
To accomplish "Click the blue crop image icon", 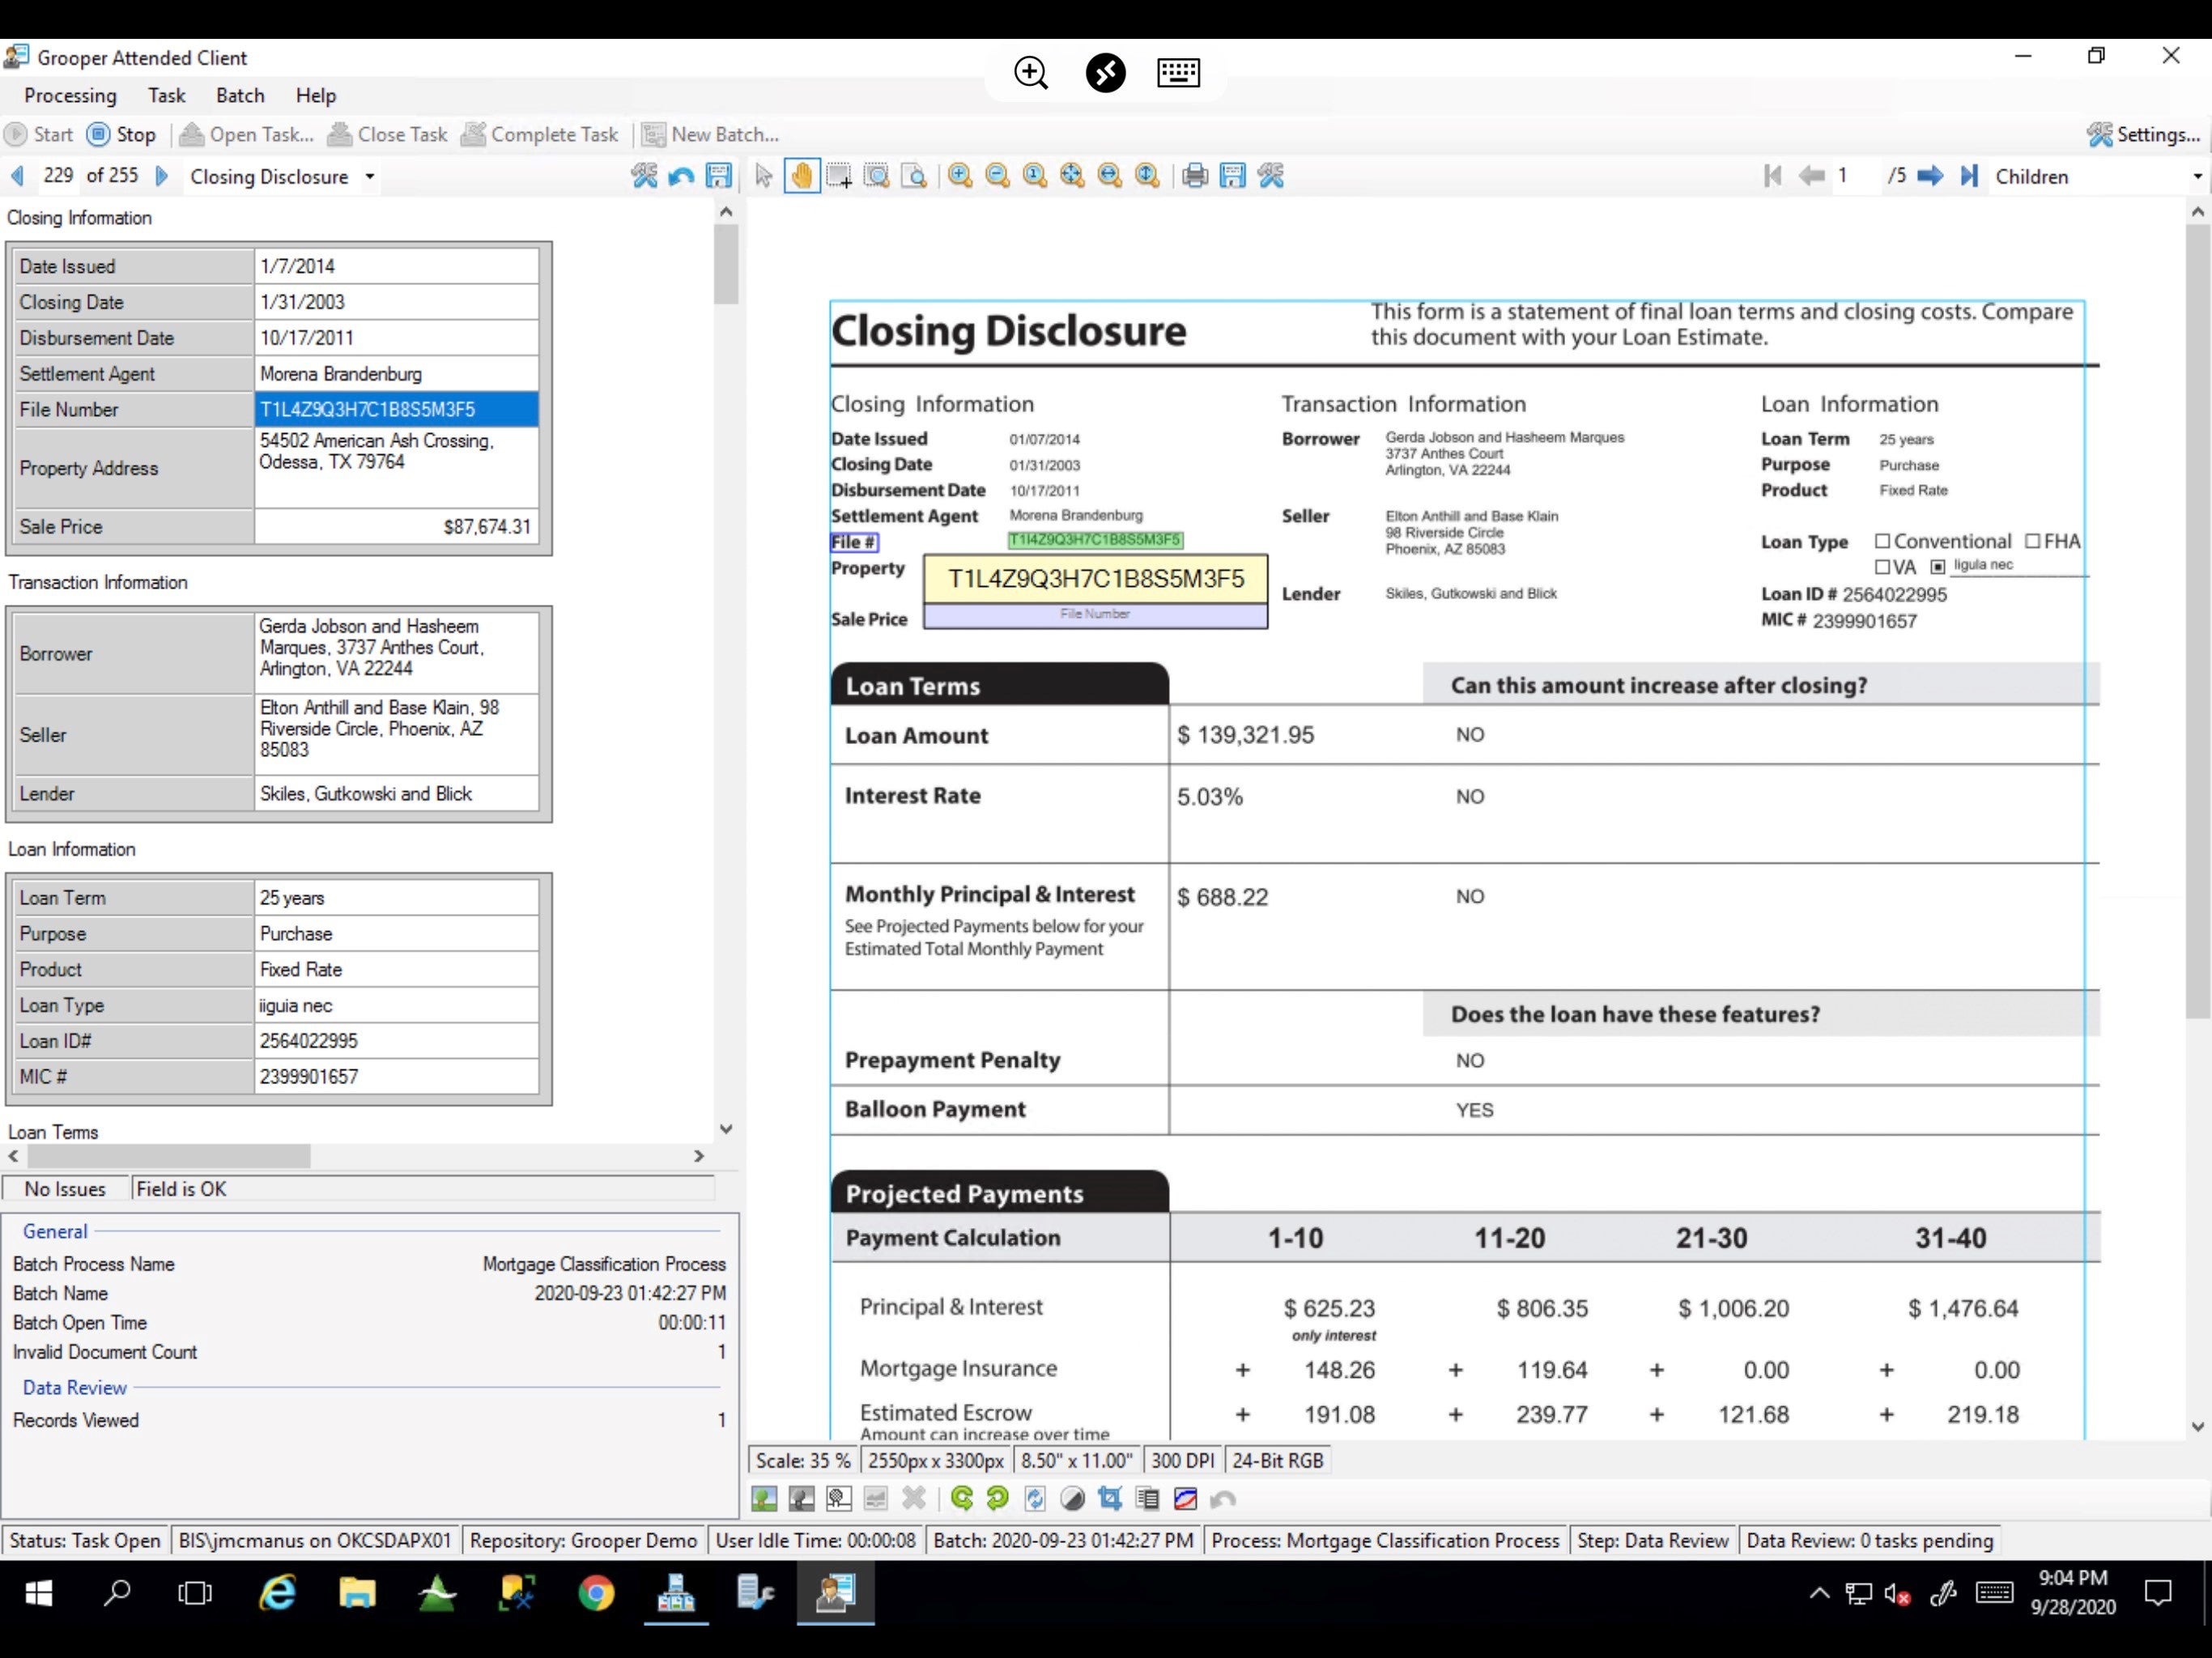I will (x=1109, y=1498).
